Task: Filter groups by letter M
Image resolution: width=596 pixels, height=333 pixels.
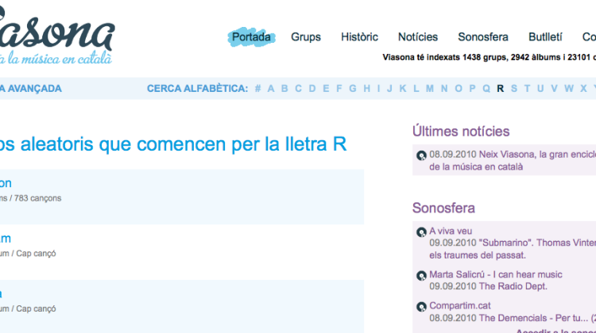Action: pos(430,88)
